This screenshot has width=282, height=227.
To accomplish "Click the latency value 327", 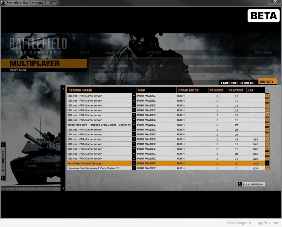I will (256, 139).
